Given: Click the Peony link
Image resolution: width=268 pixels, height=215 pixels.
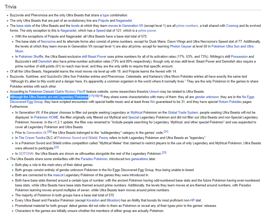Looking at the screenshot, I should (104, 138).
